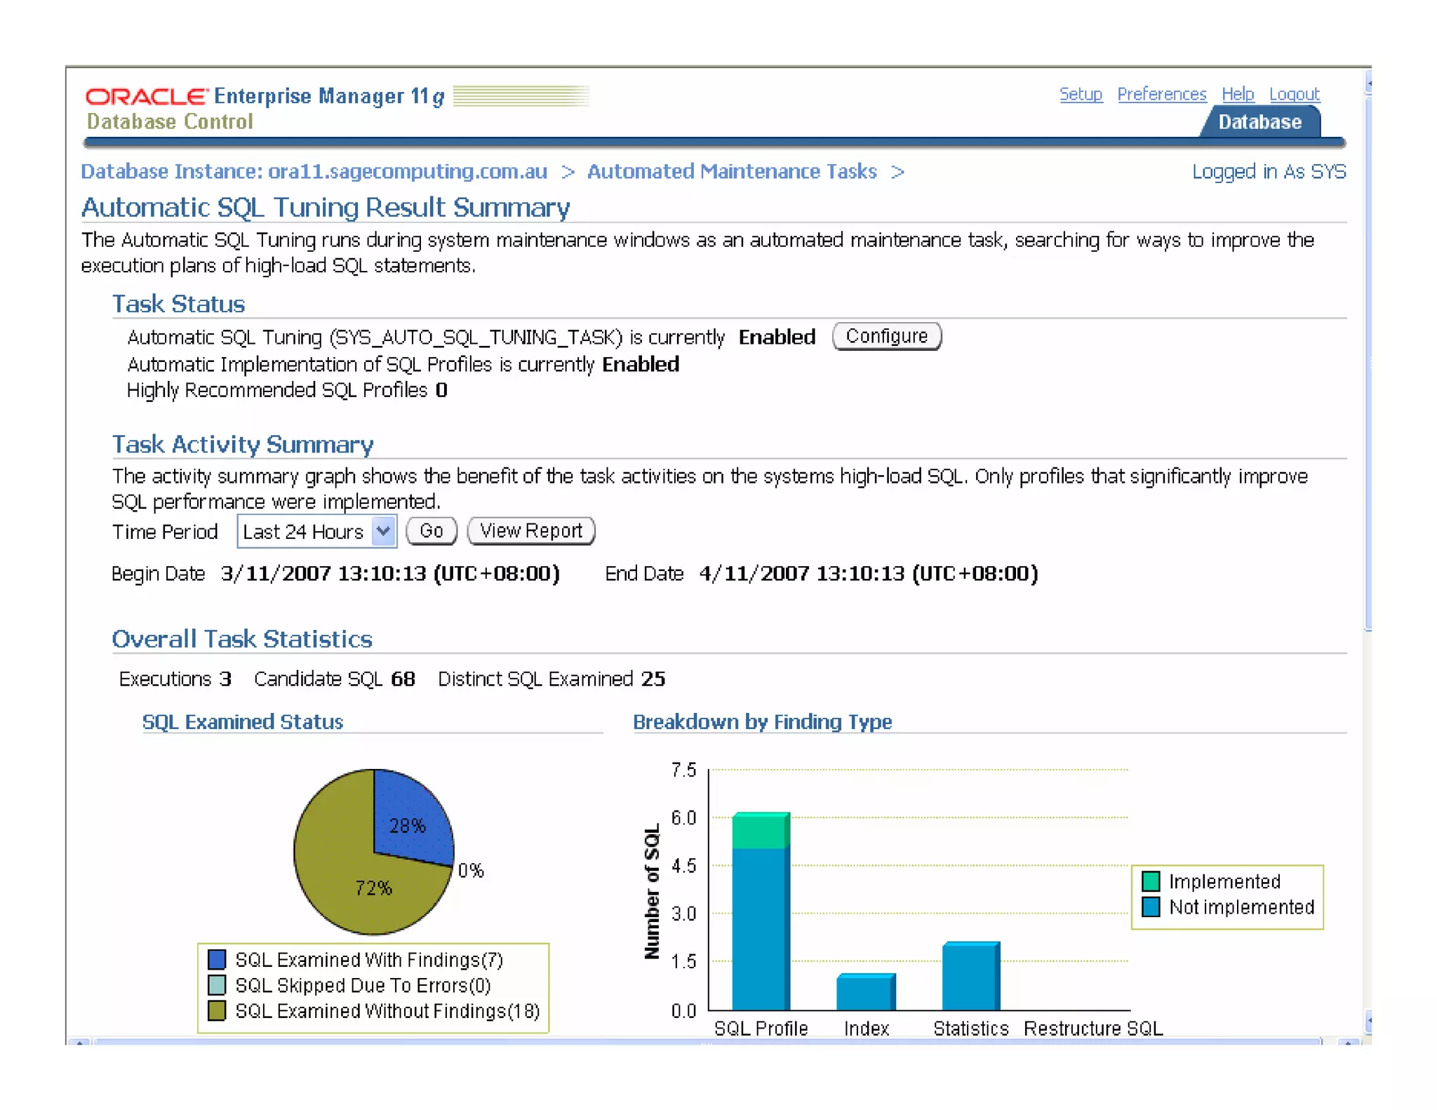The width and height of the screenshot is (1437, 1110).
Task: Go to the Automated Maintenance Tasks breadcrumb
Action: point(731,172)
